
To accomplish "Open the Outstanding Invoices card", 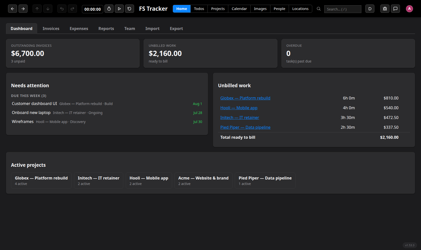I will coord(73,53).
